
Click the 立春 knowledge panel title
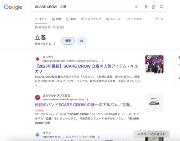click(x=40, y=38)
